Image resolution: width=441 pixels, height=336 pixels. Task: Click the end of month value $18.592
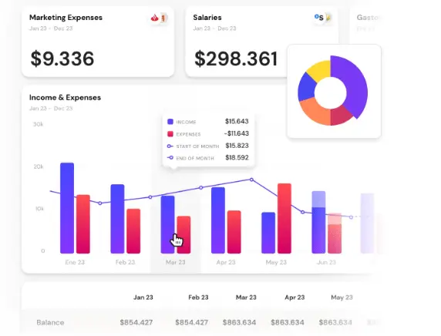coord(237,157)
